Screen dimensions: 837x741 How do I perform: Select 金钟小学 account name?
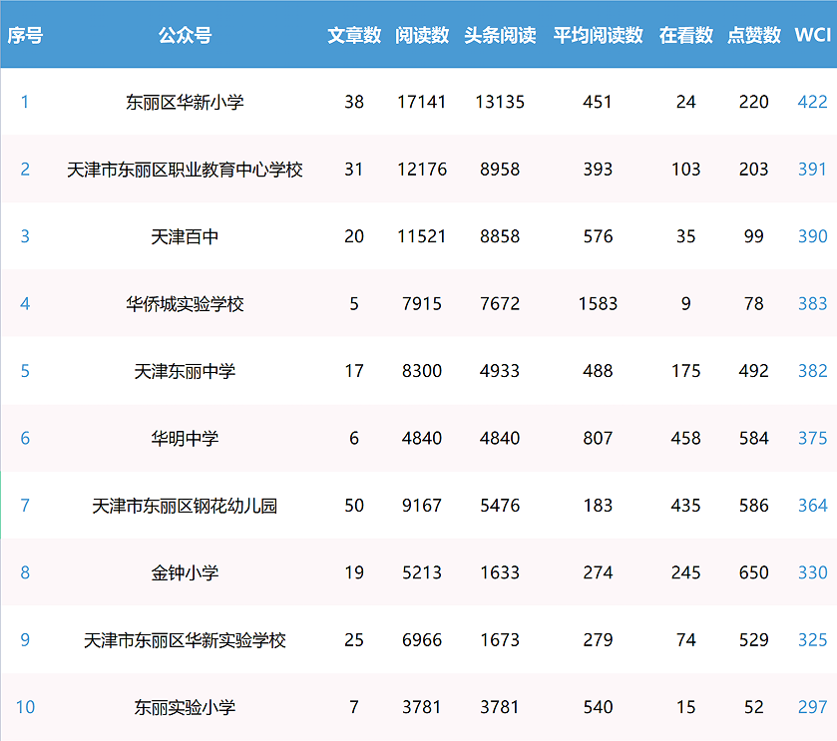[185, 573]
